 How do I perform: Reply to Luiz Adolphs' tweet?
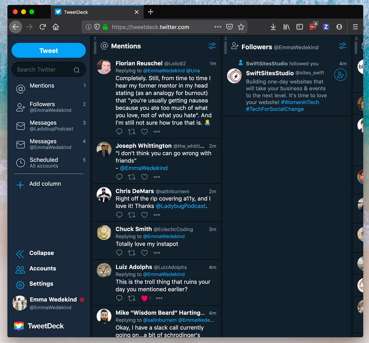point(119,298)
